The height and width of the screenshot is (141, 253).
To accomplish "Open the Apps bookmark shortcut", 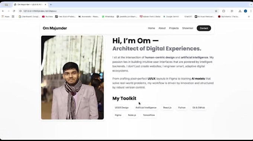I will (x=6, y=16).
